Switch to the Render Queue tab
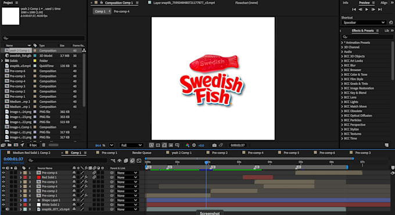This screenshot has width=395, height=215. [x=142, y=152]
